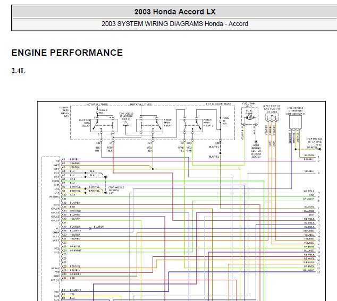
Task: Click the 'G603 (BEHIND CENTER OF REAR SEATS)' note
Action: (256, 151)
